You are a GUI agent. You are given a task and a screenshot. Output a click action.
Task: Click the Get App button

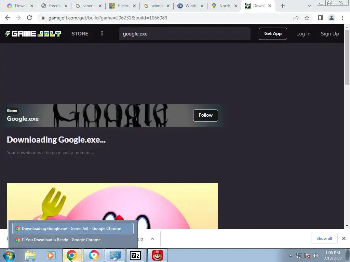pos(273,34)
